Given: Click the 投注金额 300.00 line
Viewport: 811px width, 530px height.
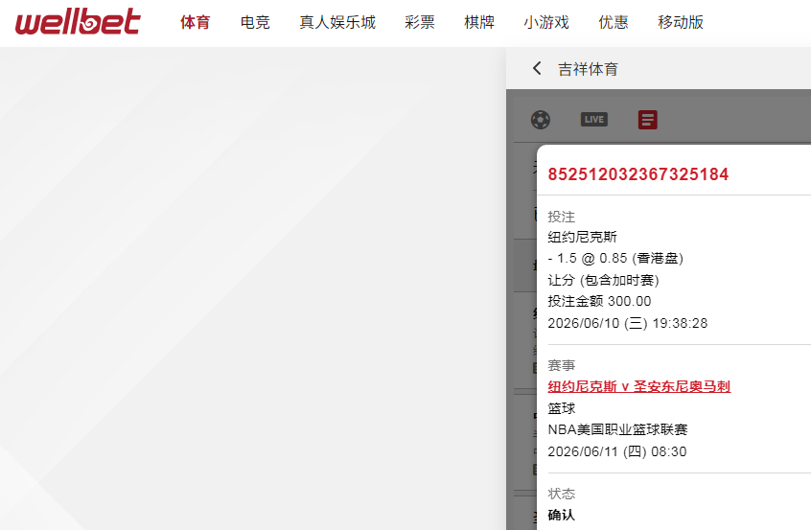Looking at the screenshot, I should [x=599, y=301].
